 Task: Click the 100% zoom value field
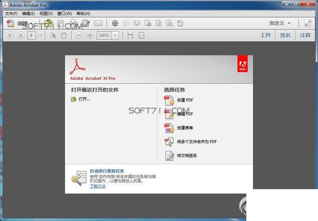point(104,35)
